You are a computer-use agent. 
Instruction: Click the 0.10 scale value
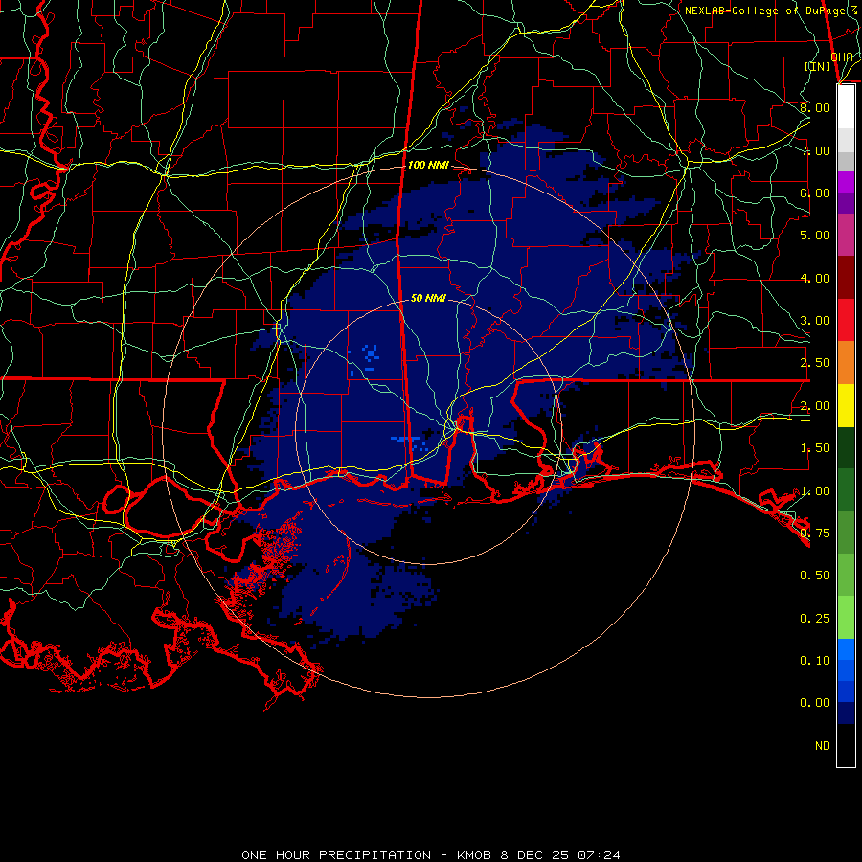tap(815, 661)
